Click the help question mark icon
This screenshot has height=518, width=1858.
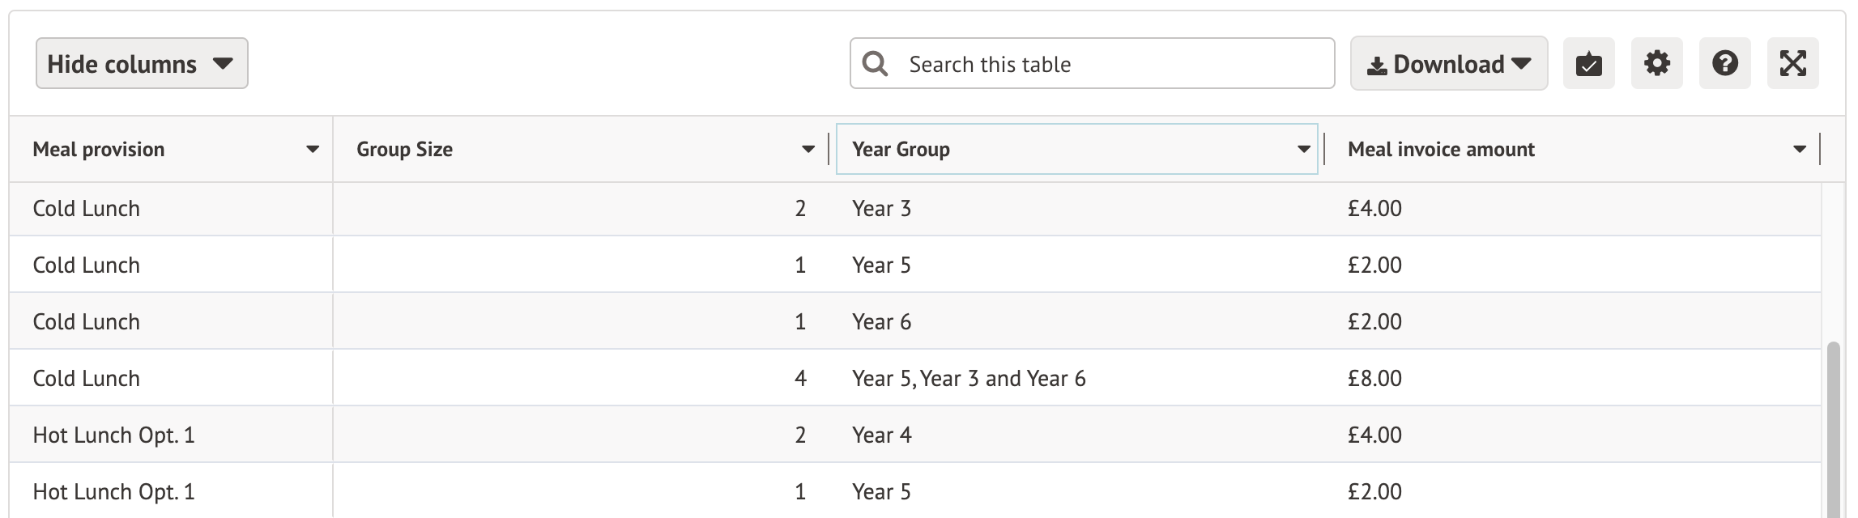click(x=1724, y=63)
